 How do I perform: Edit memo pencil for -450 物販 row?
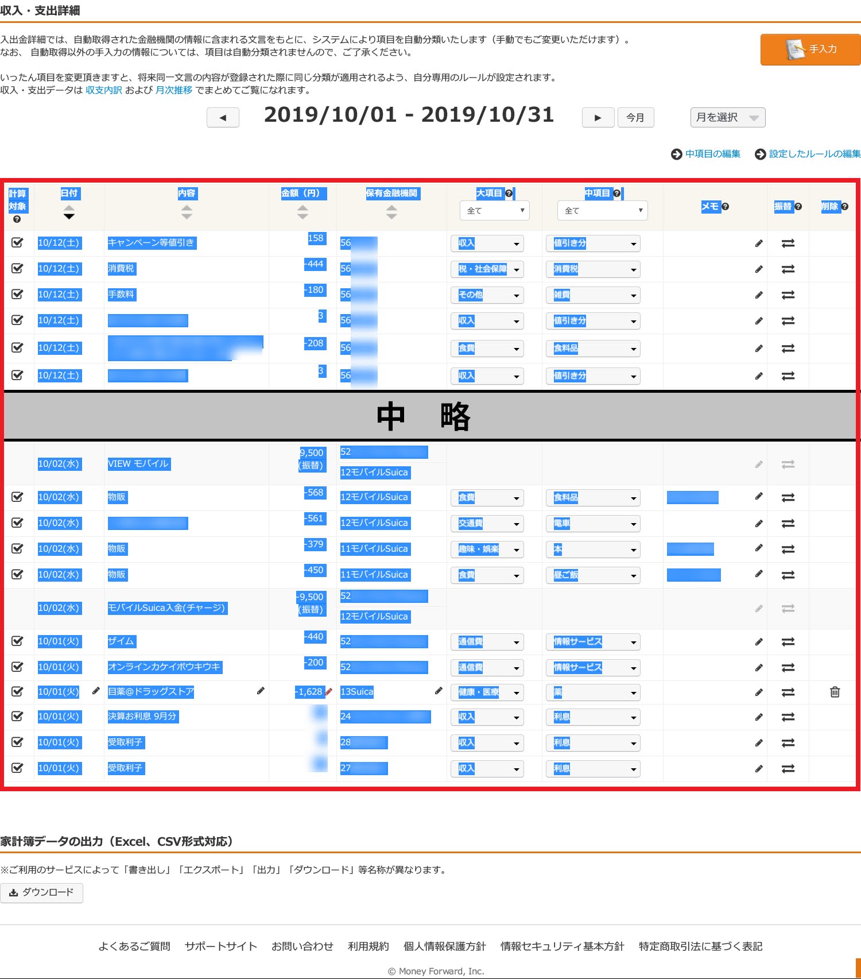(x=759, y=574)
